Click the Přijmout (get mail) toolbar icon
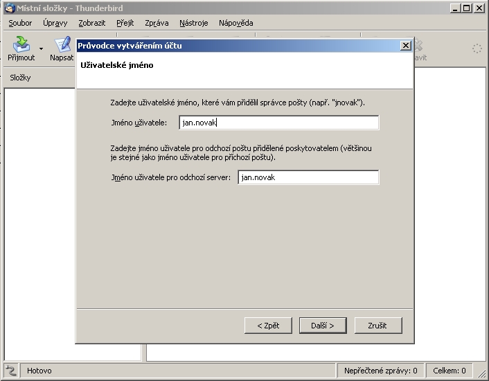489x381 pixels. (x=21, y=46)
